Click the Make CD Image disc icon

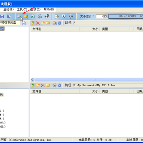(x=19, y=16)
